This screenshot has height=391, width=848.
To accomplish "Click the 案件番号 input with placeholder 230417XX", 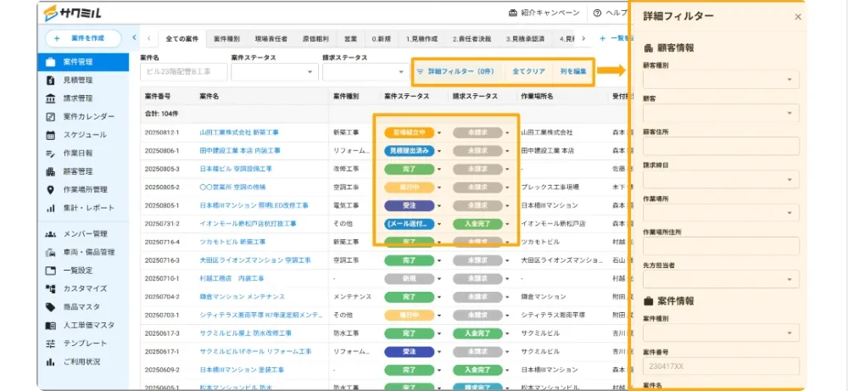I will click(x=721, y=366).
